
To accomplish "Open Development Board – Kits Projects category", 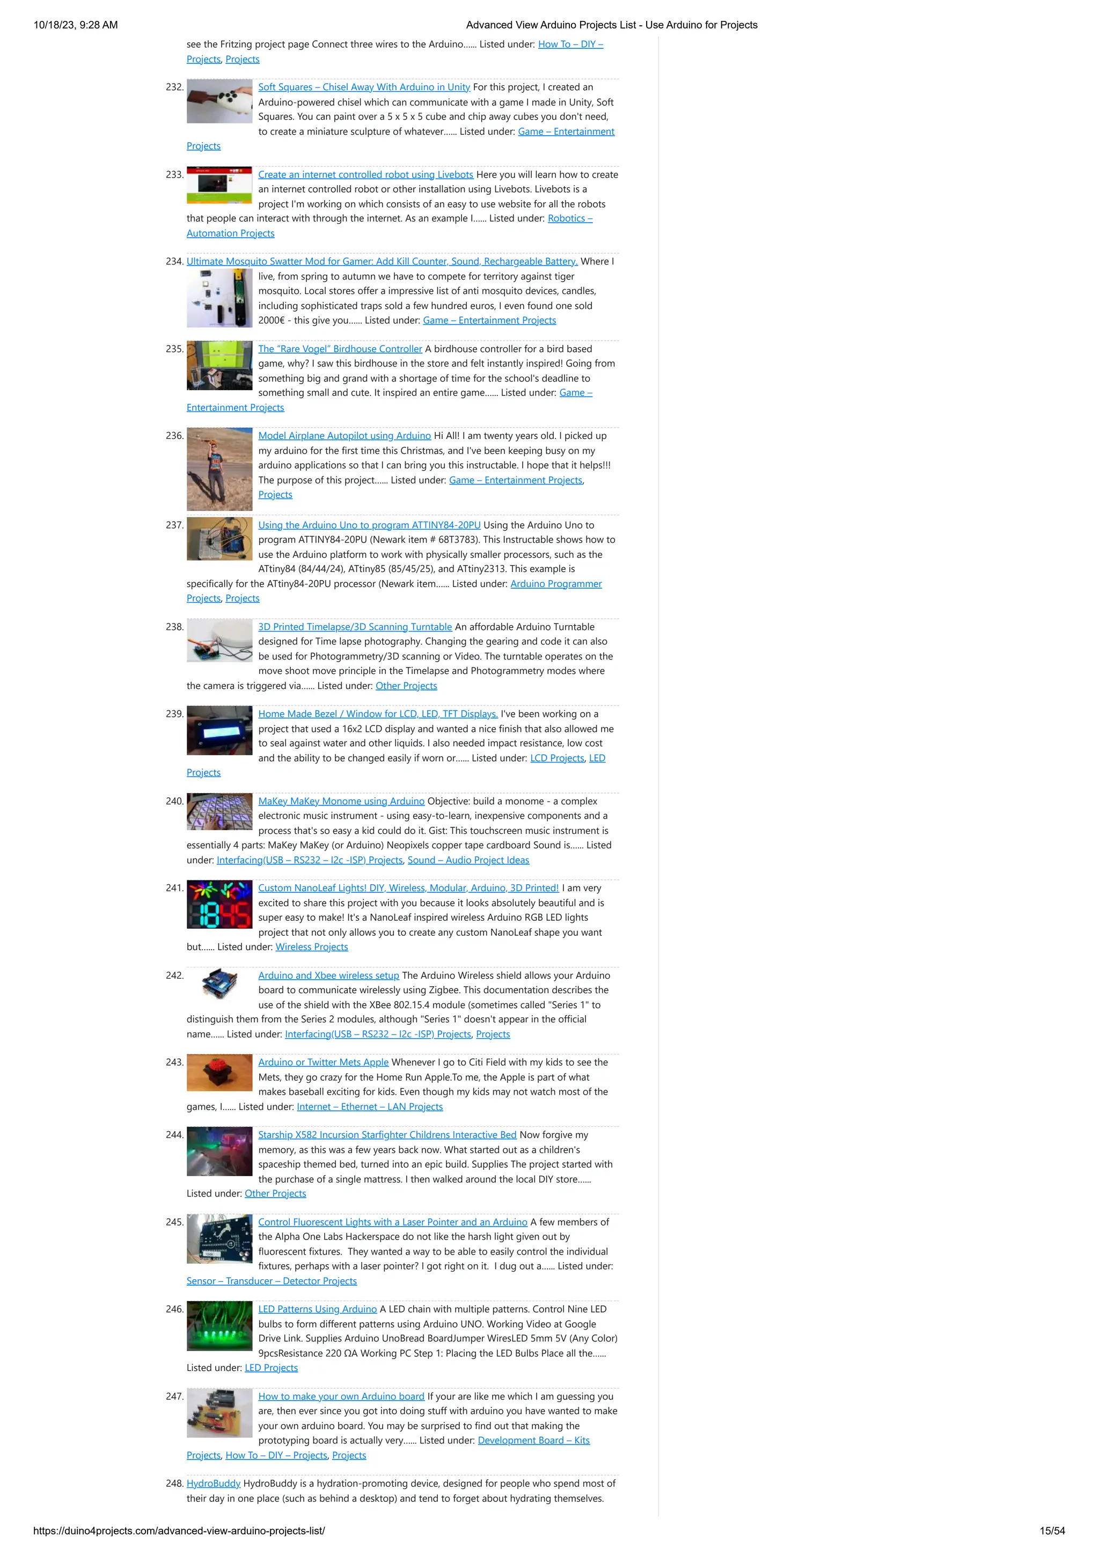I will coord(533,1441).
